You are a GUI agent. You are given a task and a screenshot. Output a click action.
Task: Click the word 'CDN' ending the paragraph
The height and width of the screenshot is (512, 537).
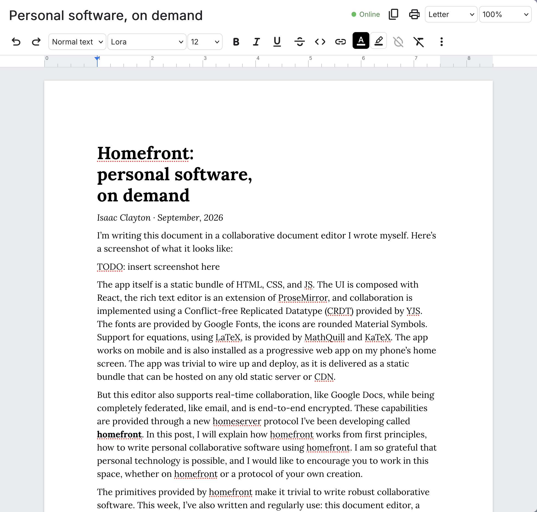(324, 377)
